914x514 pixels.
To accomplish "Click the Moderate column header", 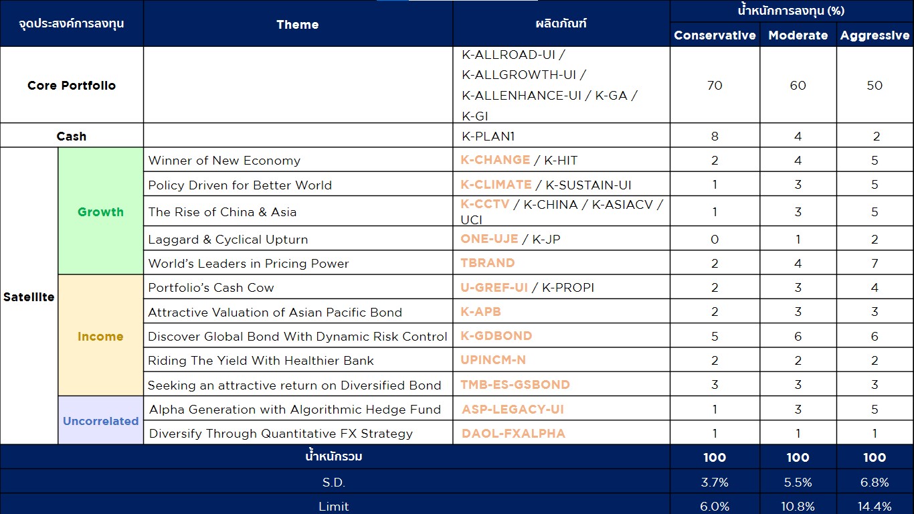I will pos(798,35).
